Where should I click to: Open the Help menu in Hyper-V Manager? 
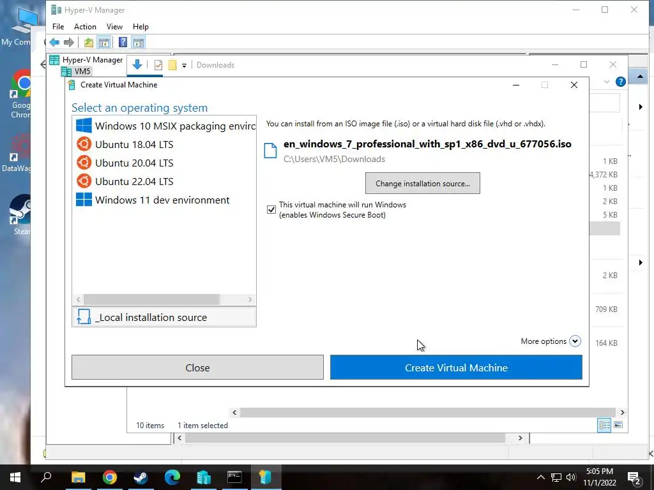(141, 27)
